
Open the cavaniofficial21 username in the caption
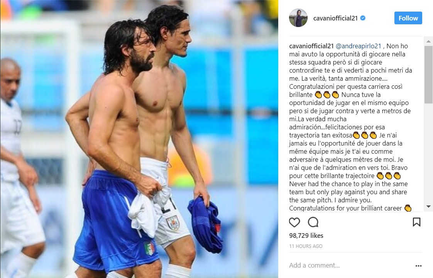pos(311,46)
